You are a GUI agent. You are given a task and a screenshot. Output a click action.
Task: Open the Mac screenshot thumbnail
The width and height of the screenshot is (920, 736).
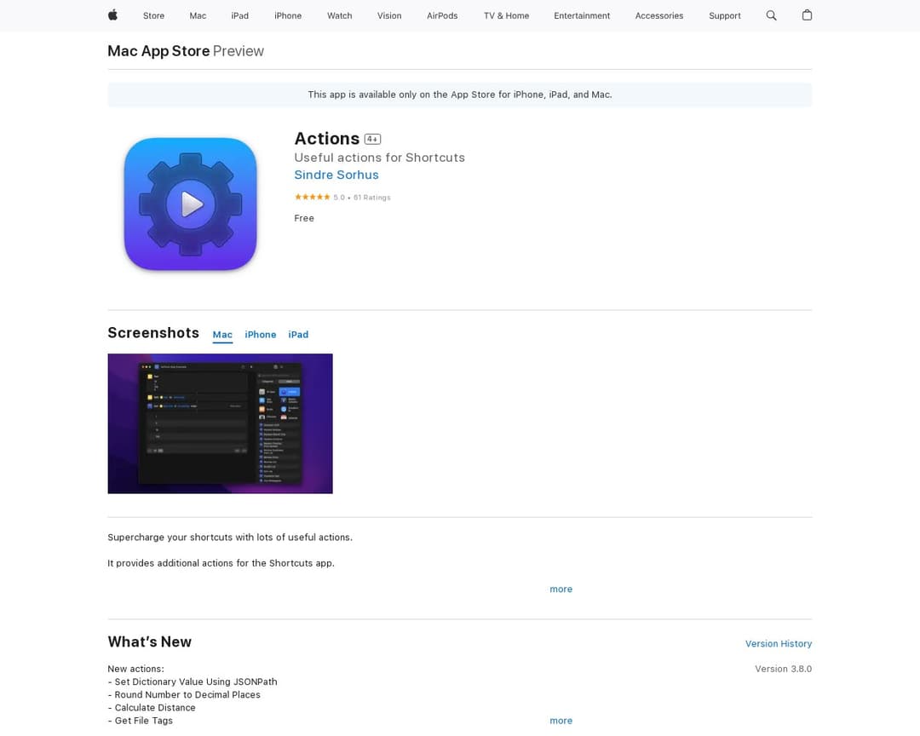(220, 423)
